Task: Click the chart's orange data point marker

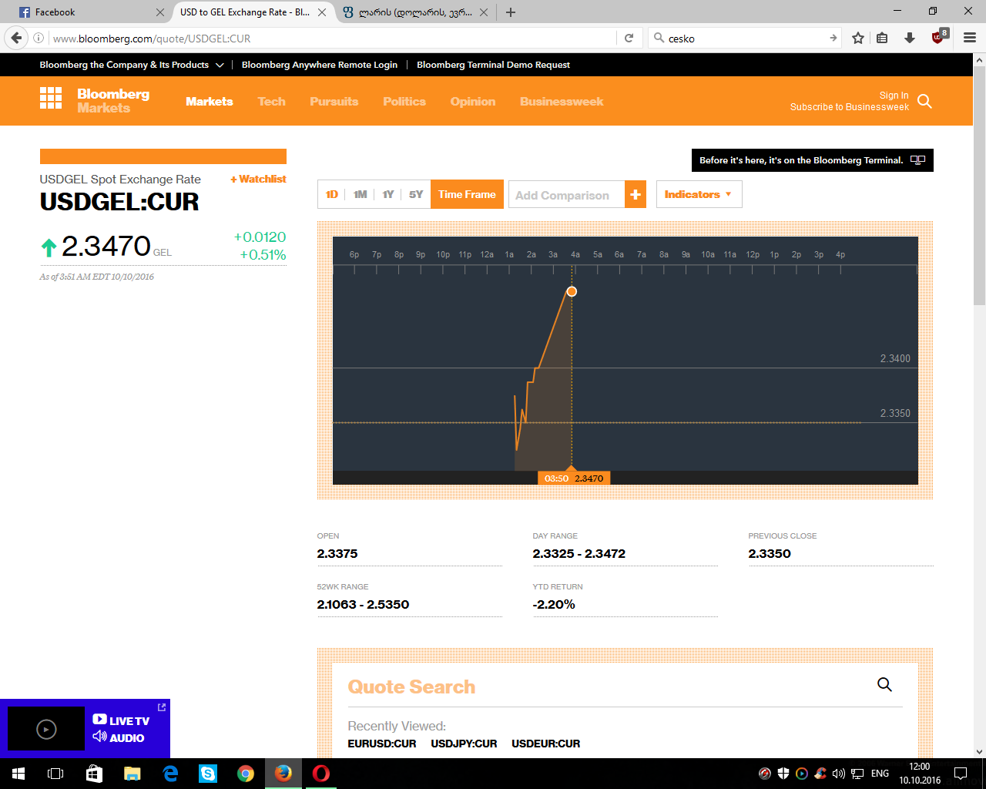Action: (x=572, y=291)
